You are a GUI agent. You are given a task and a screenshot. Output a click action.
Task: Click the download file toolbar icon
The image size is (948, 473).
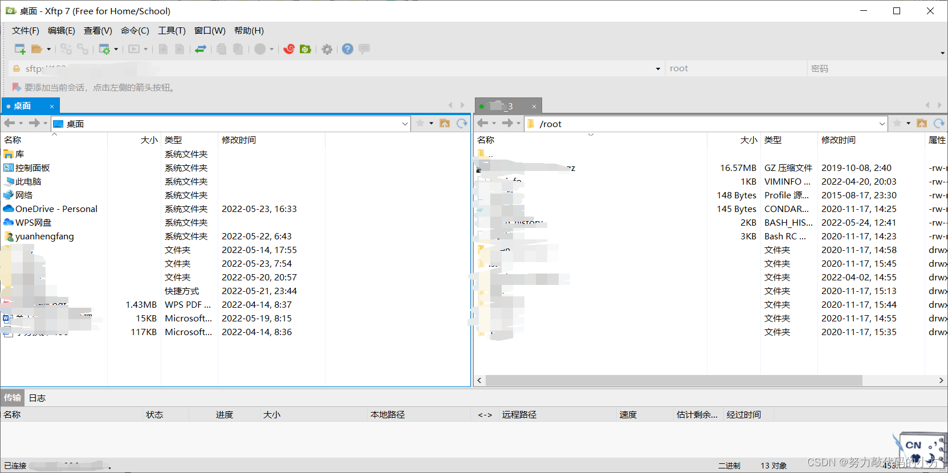[180, 49]
